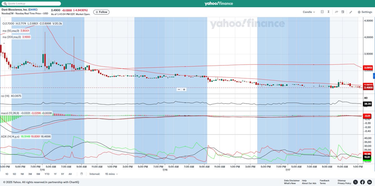Click the 15.81 ADX green axis tag
Image resolution: width=375 pixels, height=186 pixels.
click(x=367, y=157)
